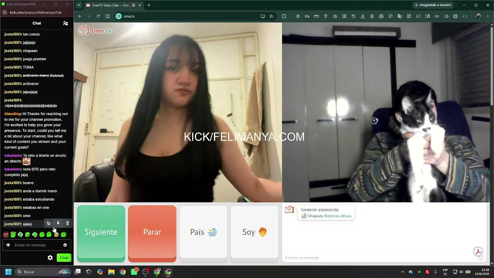This screenshot has height=278, width=494.
Task: Click the cast screen toolbar icon
Action: click(418, 16)
